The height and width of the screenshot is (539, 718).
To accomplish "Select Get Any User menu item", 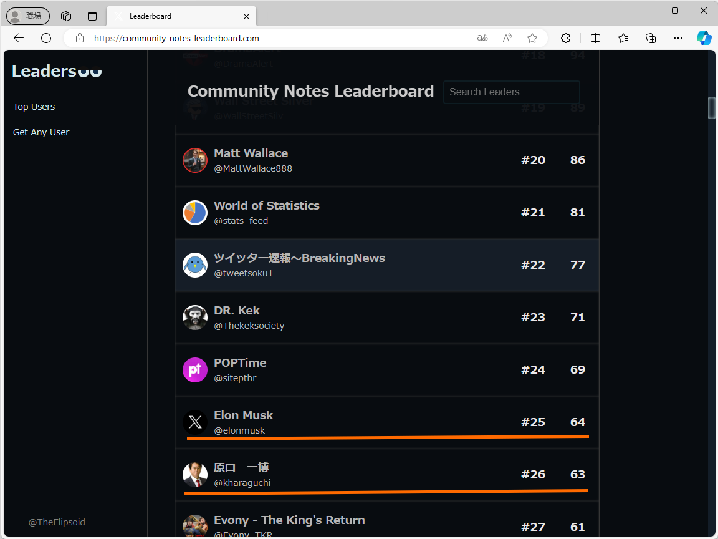I will pyautogui.click(x=41, y=132).
